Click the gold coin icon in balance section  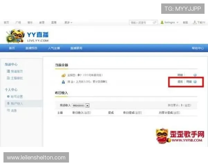[63, 75]
